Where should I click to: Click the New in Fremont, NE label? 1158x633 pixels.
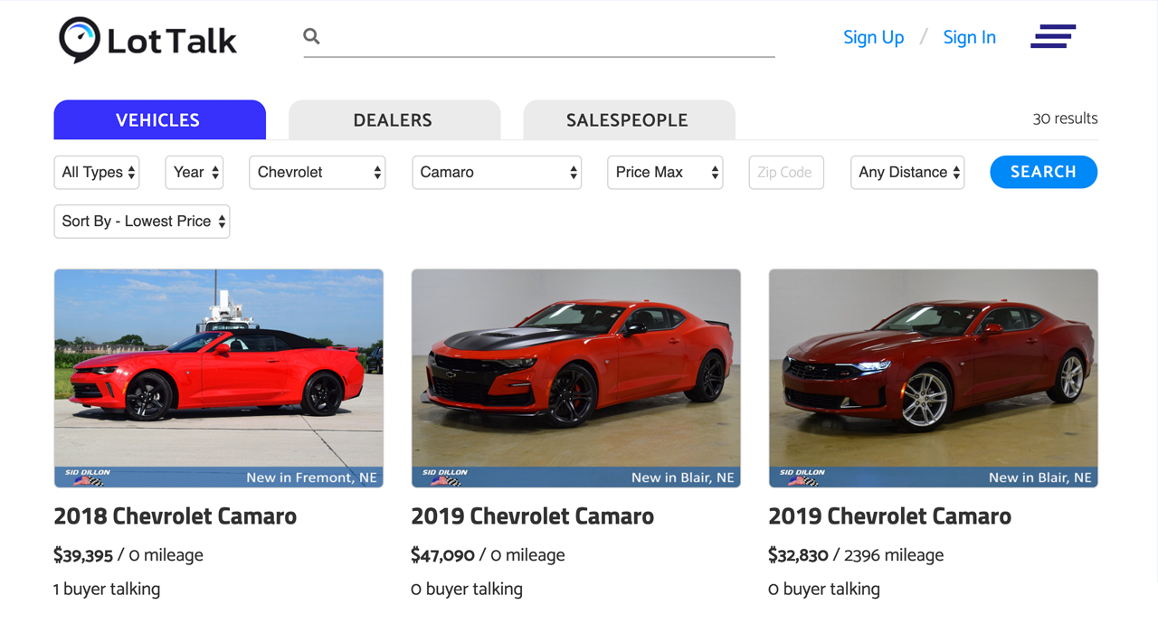pos(311,477)
